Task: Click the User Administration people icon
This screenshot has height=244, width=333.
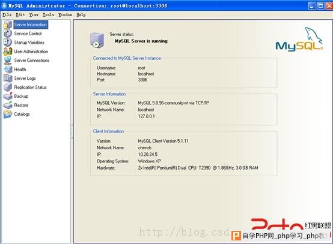Action: point(8,52)
